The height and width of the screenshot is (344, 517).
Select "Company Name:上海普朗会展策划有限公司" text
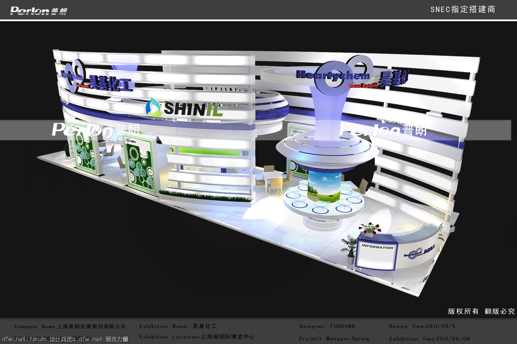(70, 326)
